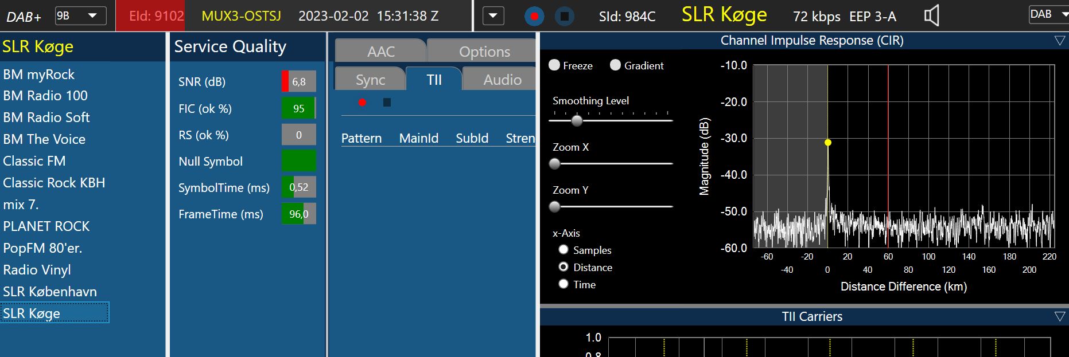
Task: Select Samples for the x-Axis
Action: pyautogui.click(x=563, y=250)
